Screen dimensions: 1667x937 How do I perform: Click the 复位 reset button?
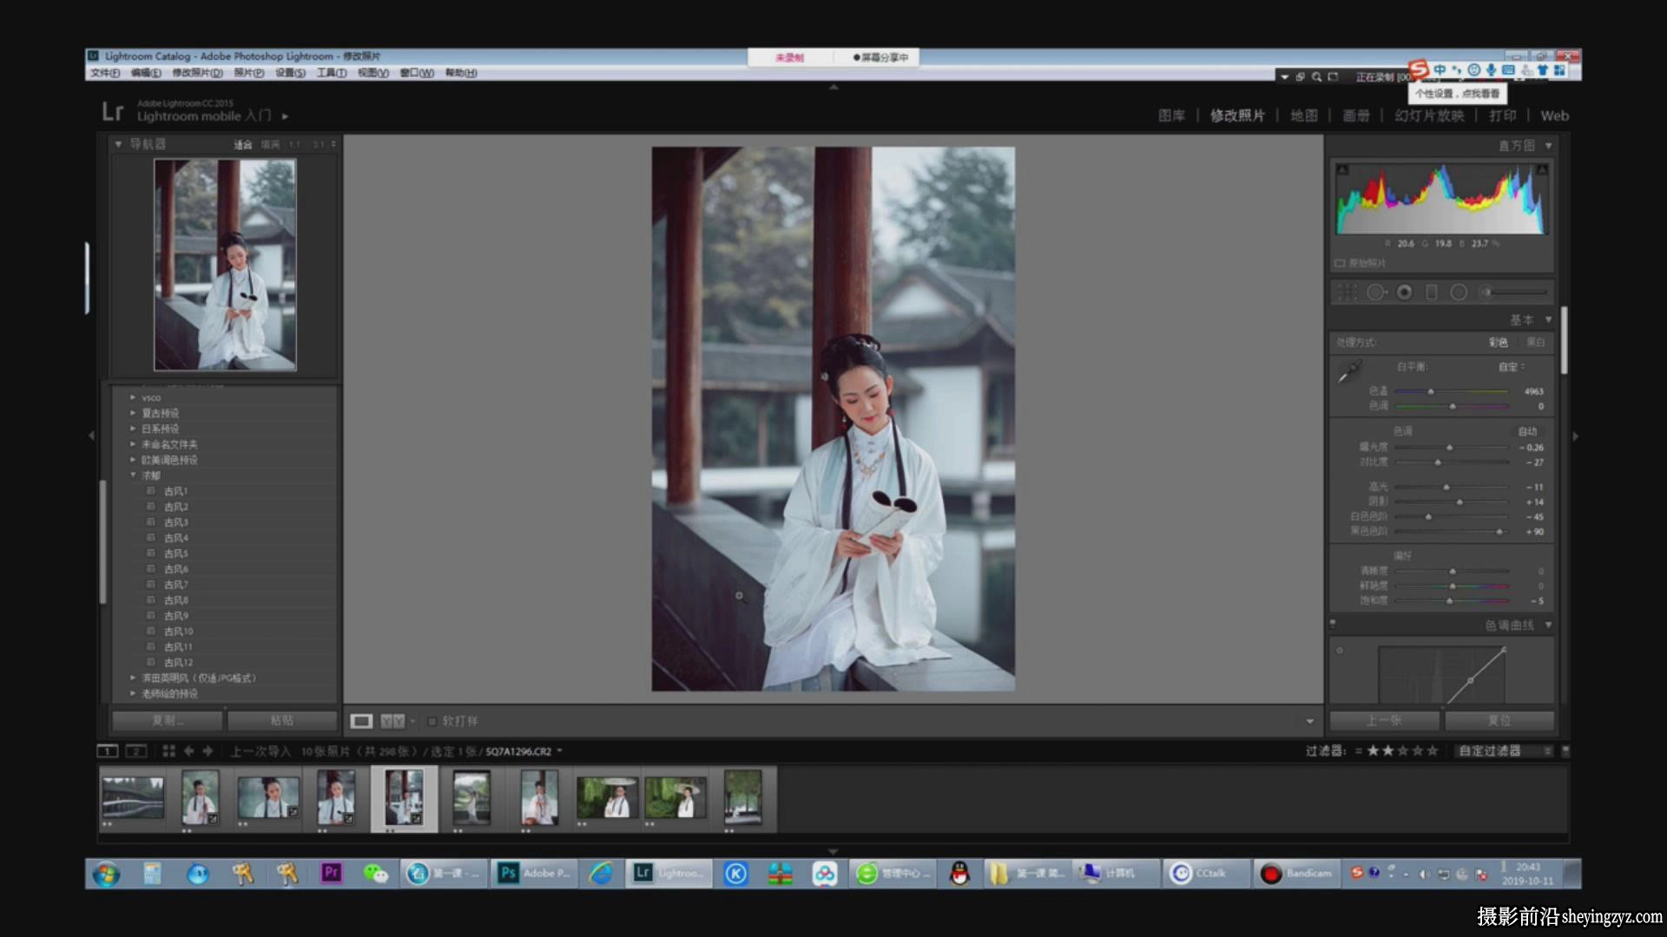coord(1499,721)
